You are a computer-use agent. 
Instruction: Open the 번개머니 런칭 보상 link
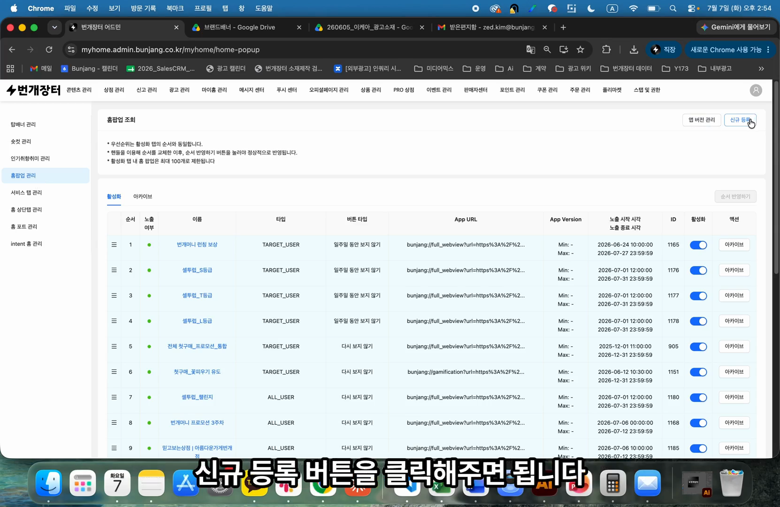[x=197, y=245]
